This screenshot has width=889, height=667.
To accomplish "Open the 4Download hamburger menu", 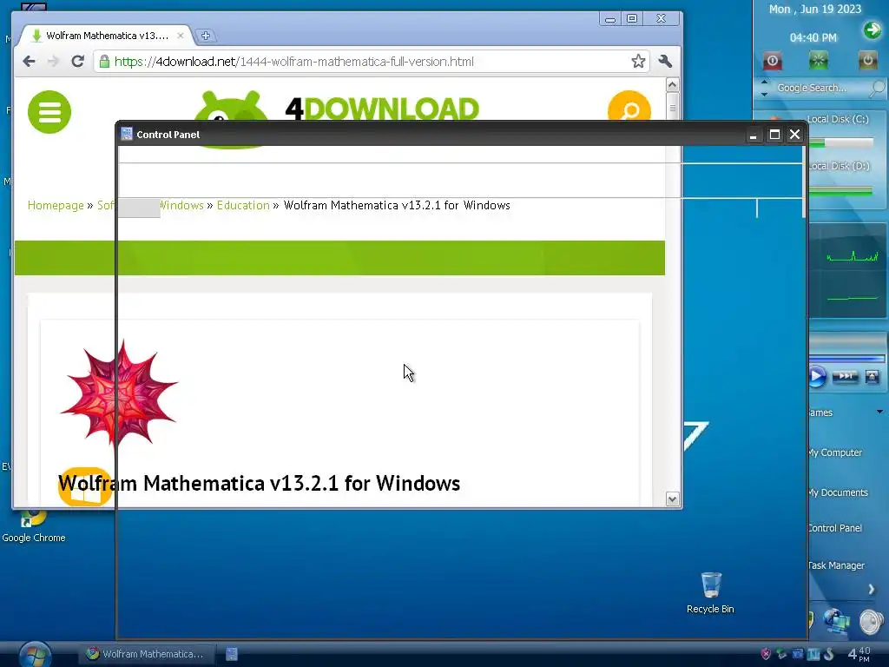I will (x=49, y=112).
